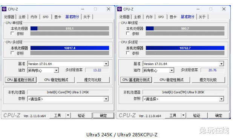Open 处理器 tab in left window

(9, 17)
